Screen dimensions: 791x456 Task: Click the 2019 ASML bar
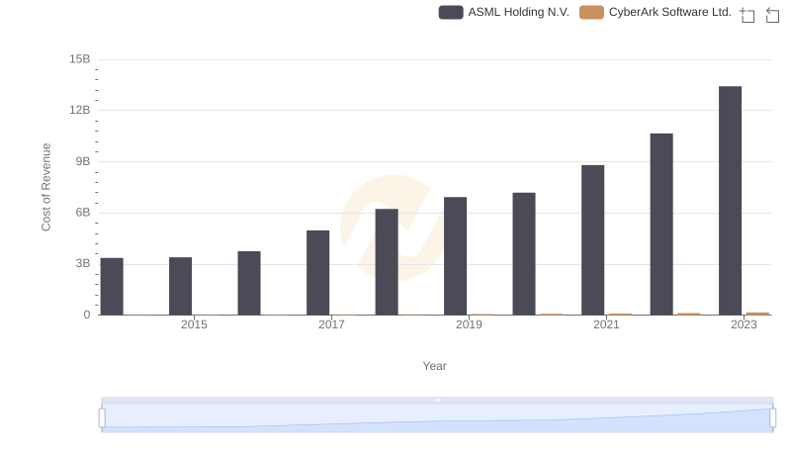(x=455, y=256)
